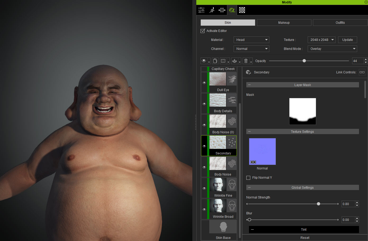The image size is (368, 241).
Task: Click the duplicate layer page icon
Action: click(x=215, y=61)
